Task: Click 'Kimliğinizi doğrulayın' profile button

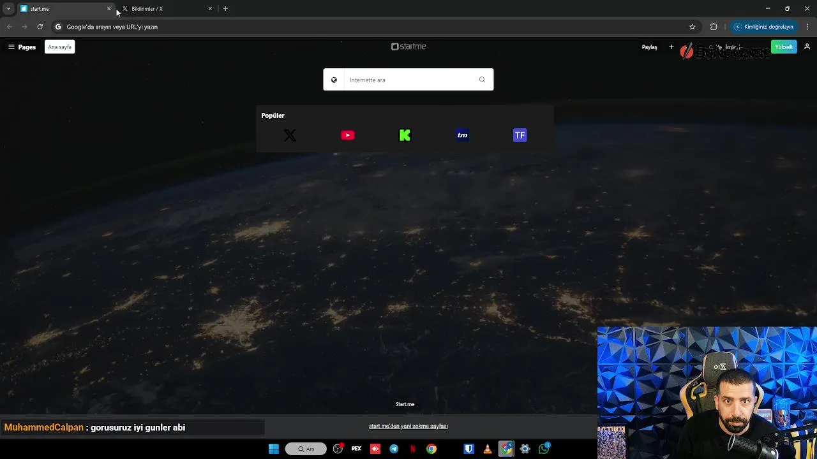Action: coord(764,27)
